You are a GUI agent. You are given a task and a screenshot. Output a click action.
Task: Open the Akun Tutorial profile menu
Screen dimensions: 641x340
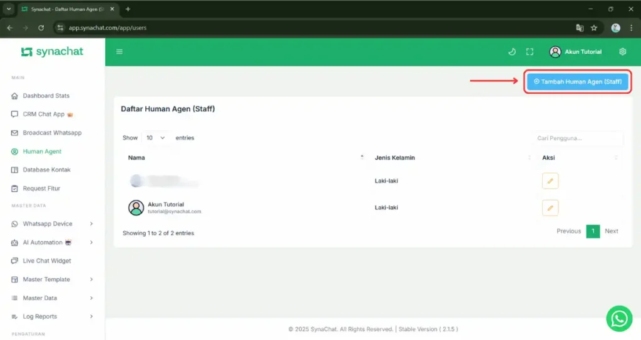[x=576, y=52]
